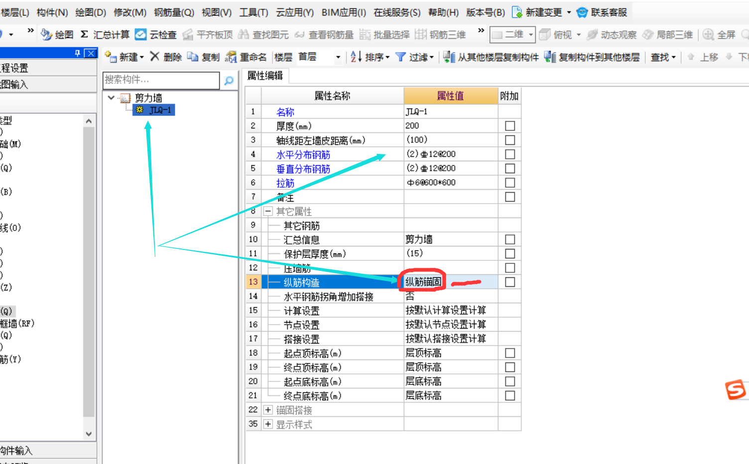Tick 附加 checkbox for 汇总信息 row

pyautogui.click(x=510, y=239)
